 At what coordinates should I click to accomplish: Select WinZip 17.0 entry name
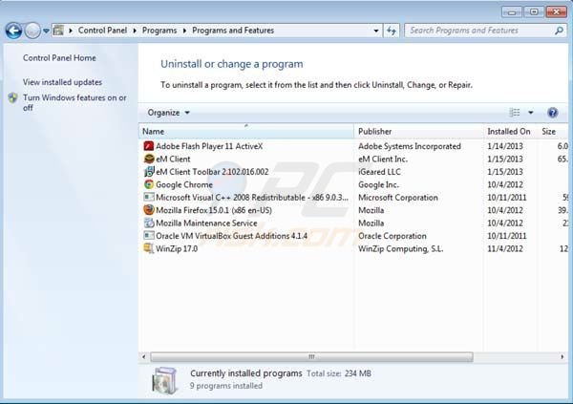pos(177,248)
